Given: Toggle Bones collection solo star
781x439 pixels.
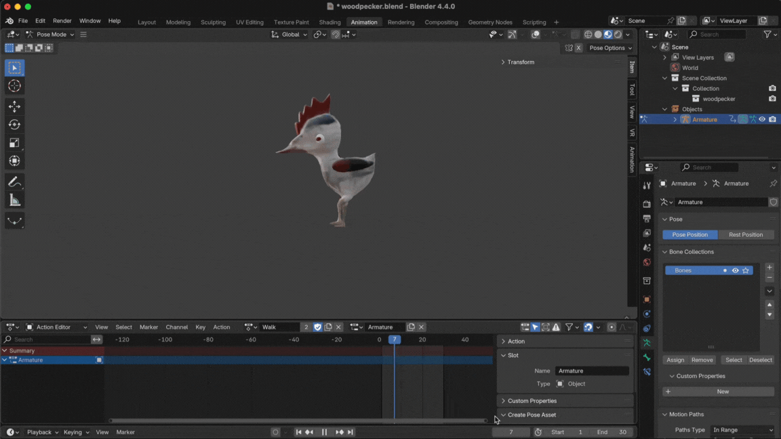Looking at the screenshot, I should 746,270.
